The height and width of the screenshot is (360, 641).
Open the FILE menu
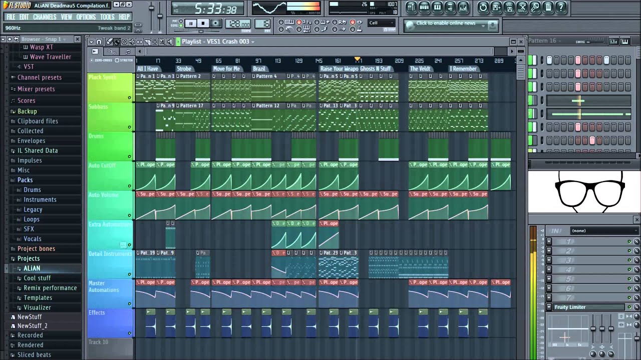[11, 17]
